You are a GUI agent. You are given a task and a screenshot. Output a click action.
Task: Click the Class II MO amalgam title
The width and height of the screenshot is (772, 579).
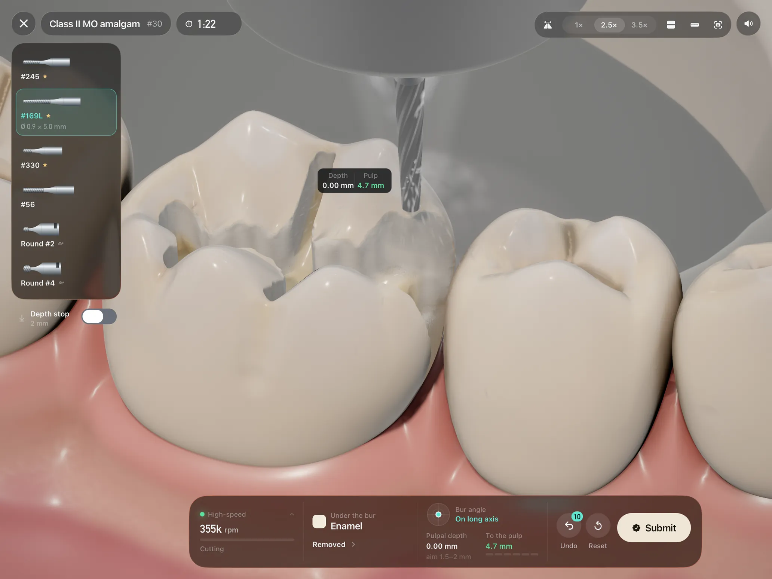tap(95, 24)
